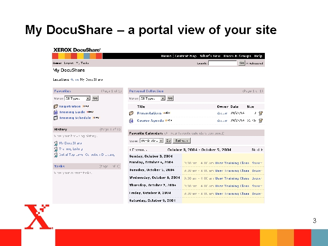Open the Course Agenda document link
This screenshot has height=246, width=328.
click(150, 121)
